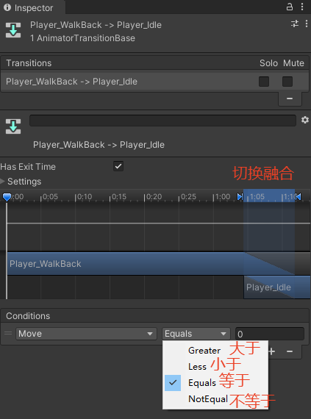Viewport: 311px width, 419px height.
Task: Select the Player_WalkBack -> Player_Idle transition row
Action: (155, 82)
